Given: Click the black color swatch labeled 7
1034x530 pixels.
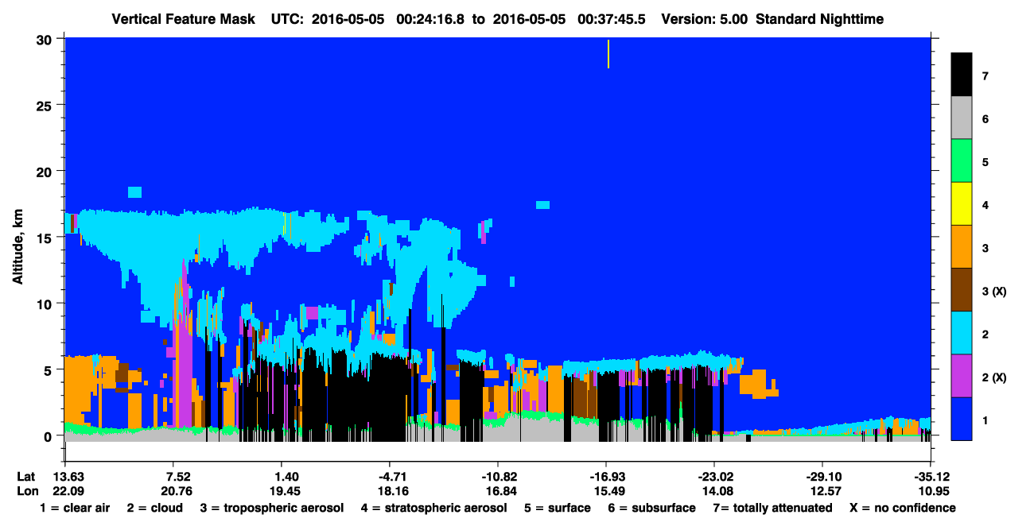Looking at the screenshot, I should point(962,74).
